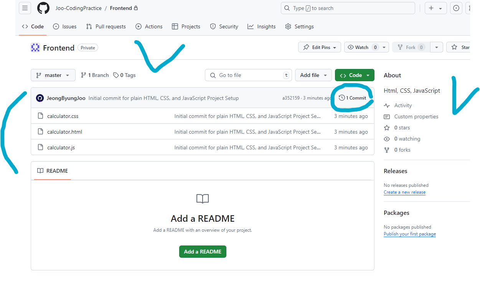Open the calculator.html file
Image resolution: width=480 pixels, height=283 pixels.
[x=64, y=132]
